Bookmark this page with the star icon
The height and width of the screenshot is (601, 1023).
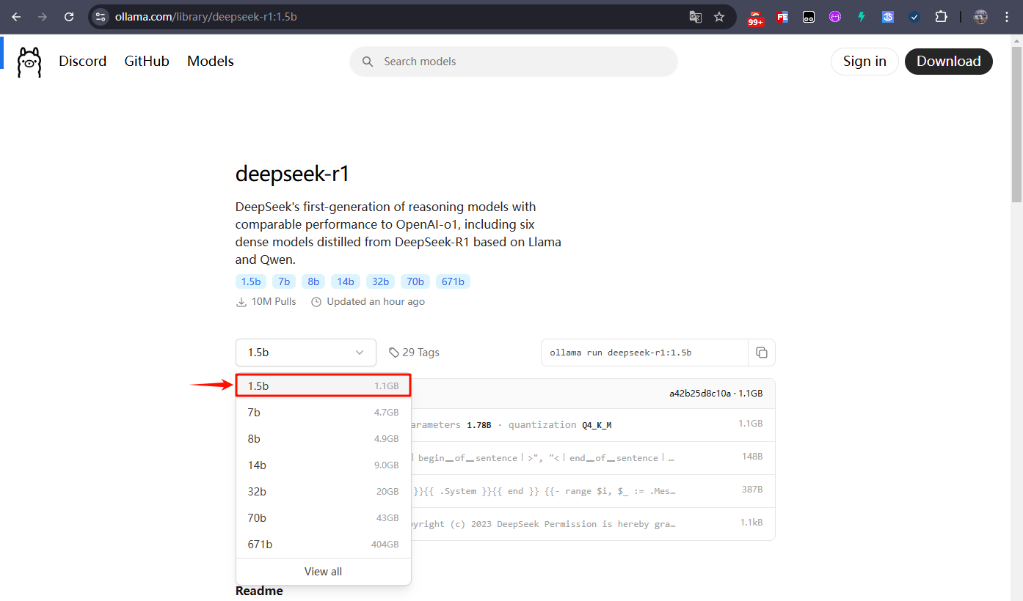click(x=719, y=16)
